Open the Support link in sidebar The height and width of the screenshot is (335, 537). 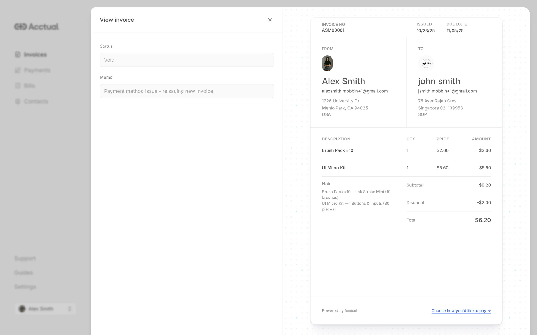25,258
